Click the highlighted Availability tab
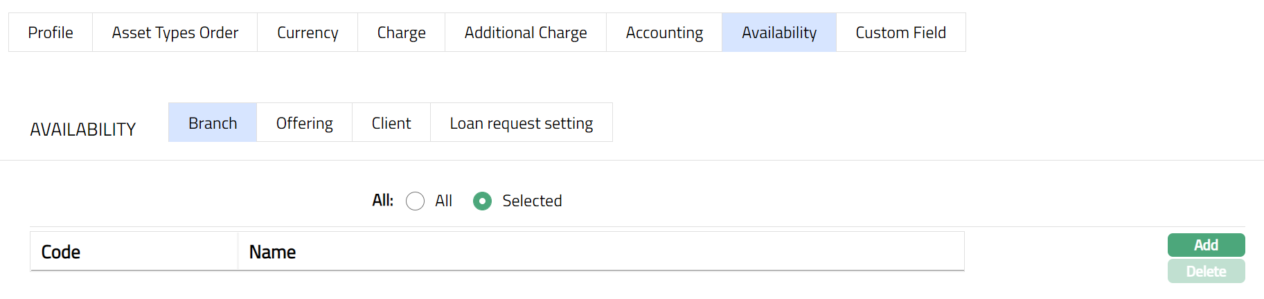The height and width of the screenshot is (299, 1264). tap(778, 33)
